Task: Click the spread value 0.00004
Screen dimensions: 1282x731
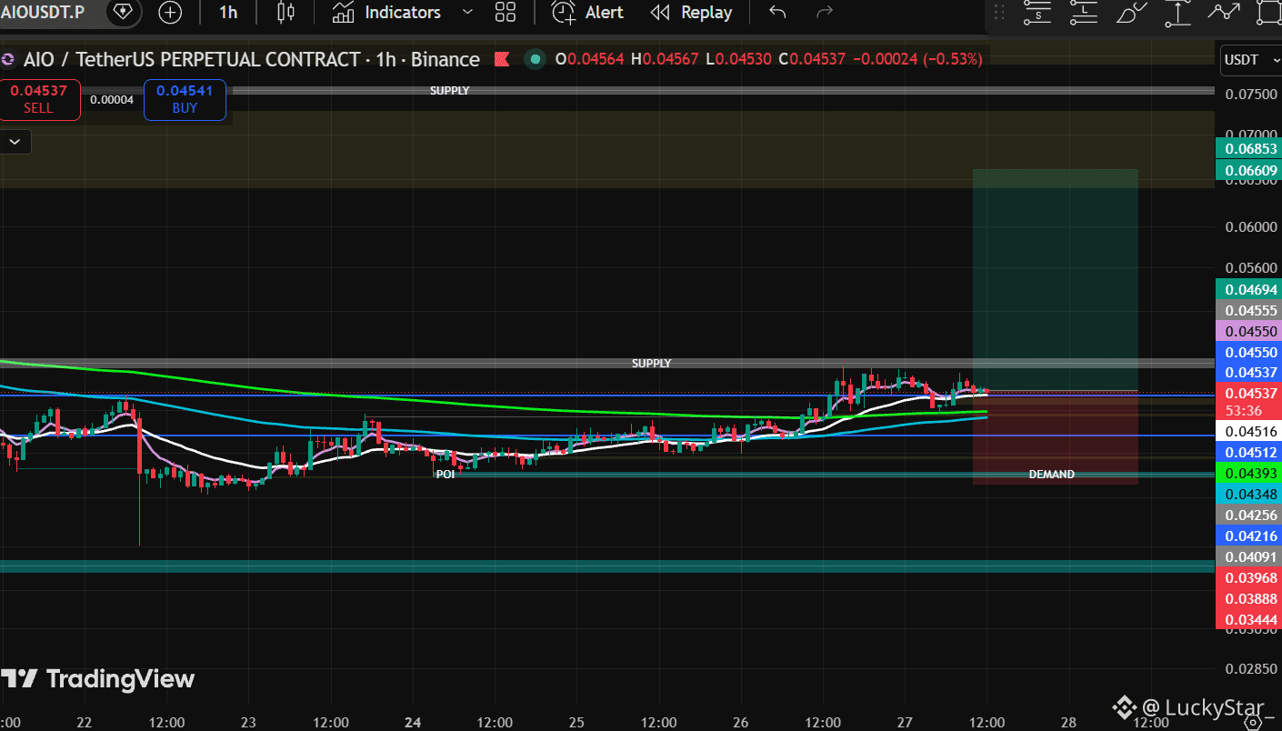Action: tap(111, 99)
